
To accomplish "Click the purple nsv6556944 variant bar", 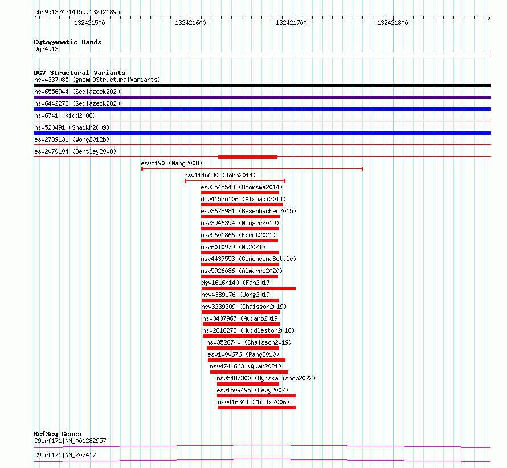I will (x=262, y=97).
